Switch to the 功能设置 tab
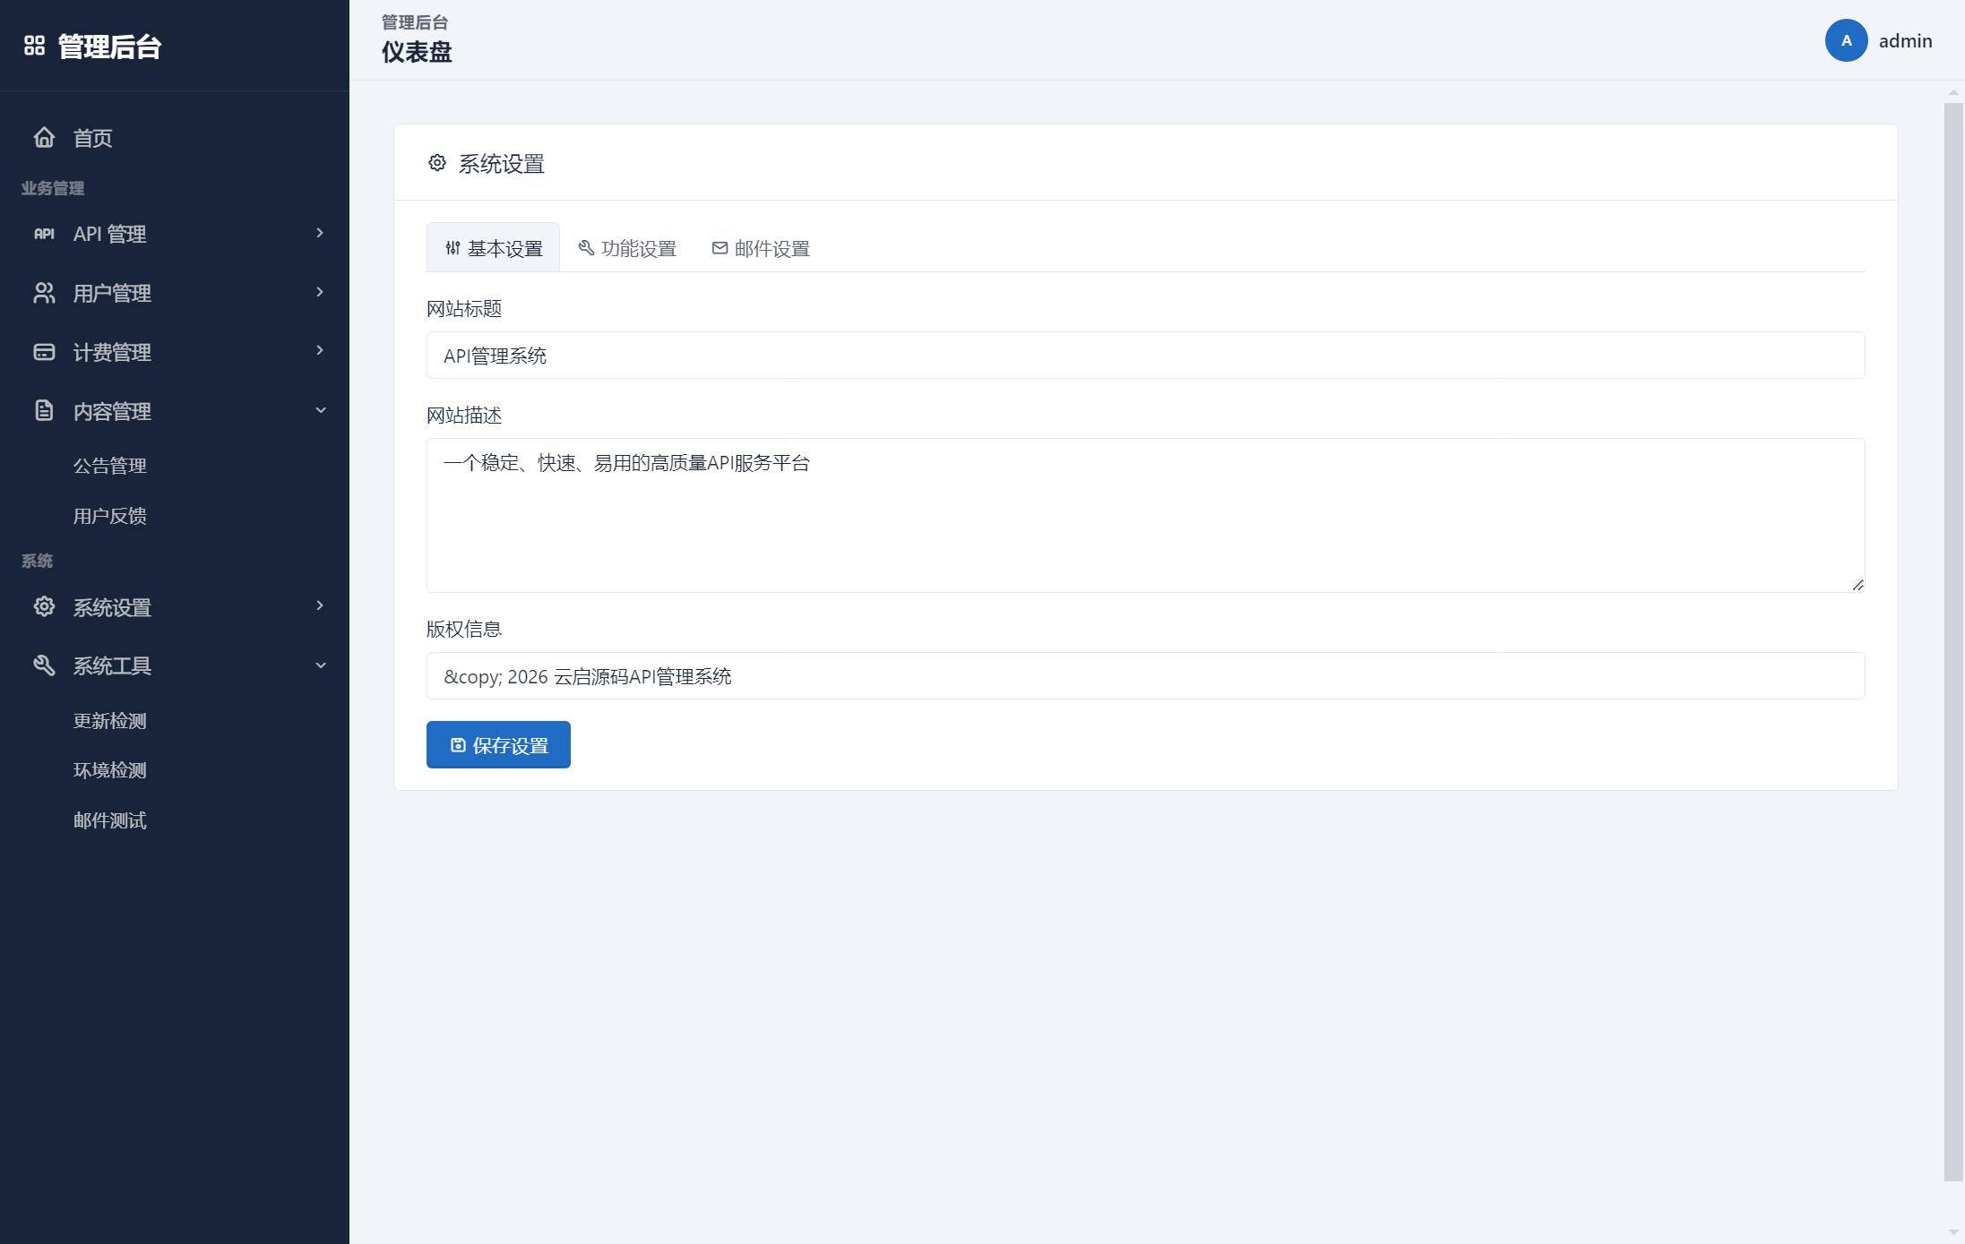The height and width of the screenshot is (1244, 1965). [x=627, y=248]
